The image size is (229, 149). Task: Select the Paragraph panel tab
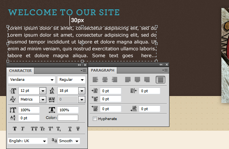[x=103, y=70]
